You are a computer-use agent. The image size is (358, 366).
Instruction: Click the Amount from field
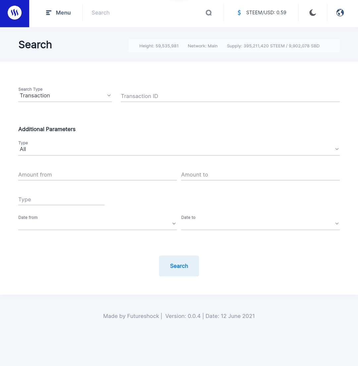(97, 175)
